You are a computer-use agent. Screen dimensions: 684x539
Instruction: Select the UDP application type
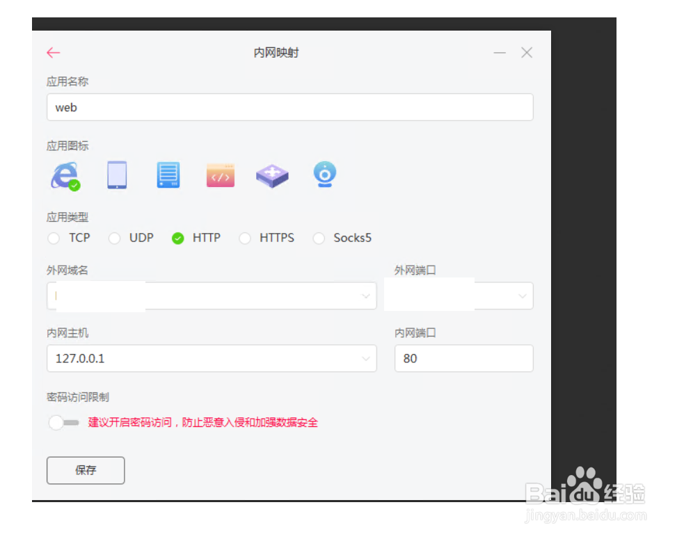tap(114, 239)
